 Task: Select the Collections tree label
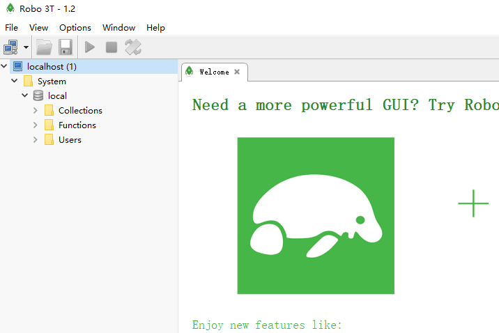tap(81, 110)
